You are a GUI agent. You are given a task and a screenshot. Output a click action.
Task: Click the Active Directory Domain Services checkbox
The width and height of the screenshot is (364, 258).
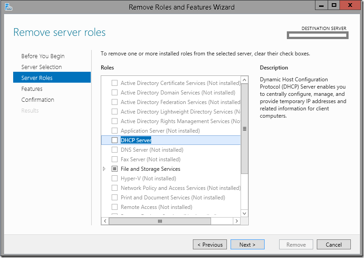(x=114, y=92)
